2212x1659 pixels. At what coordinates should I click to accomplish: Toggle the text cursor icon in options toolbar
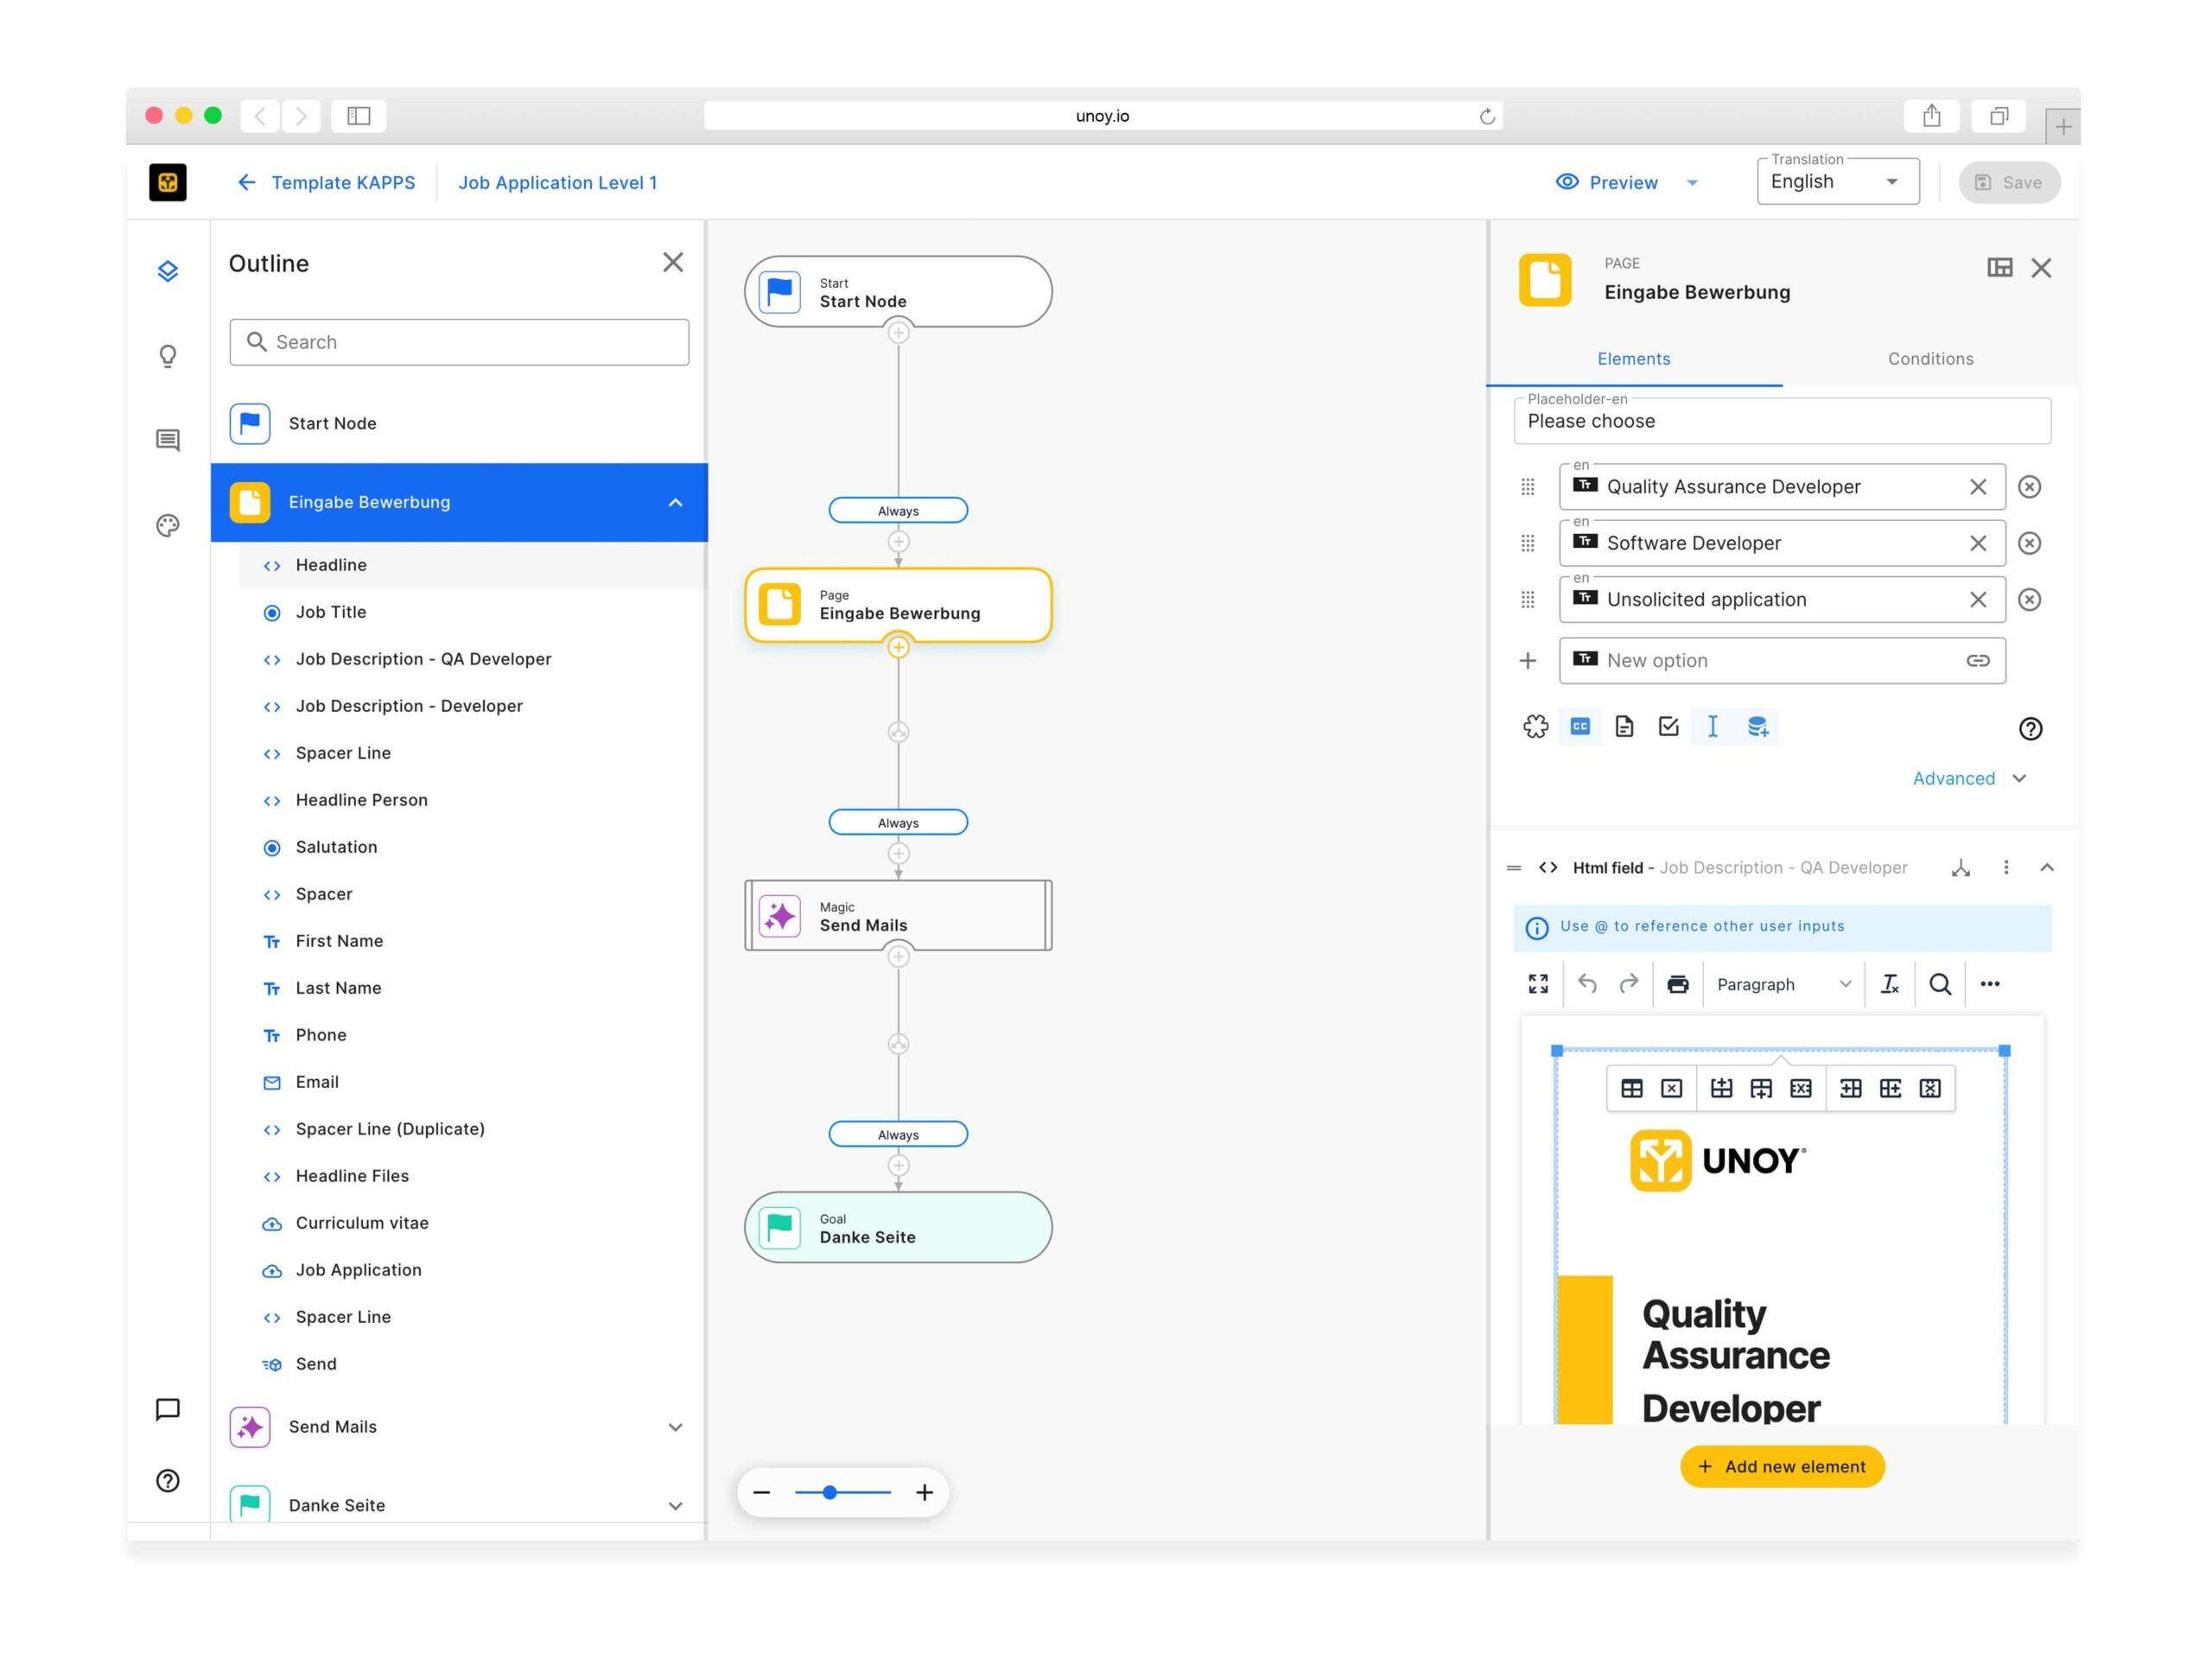click(x=1712, y=727)
